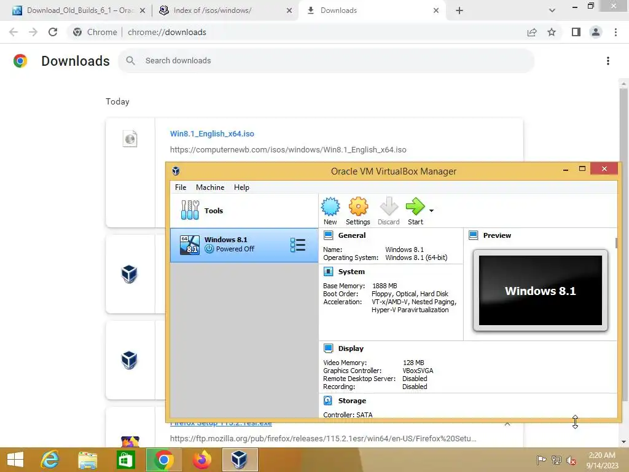Click the Windows 8.1 preview thumbnail
This screenshot has height=472, width=629.
coord(541,291)
